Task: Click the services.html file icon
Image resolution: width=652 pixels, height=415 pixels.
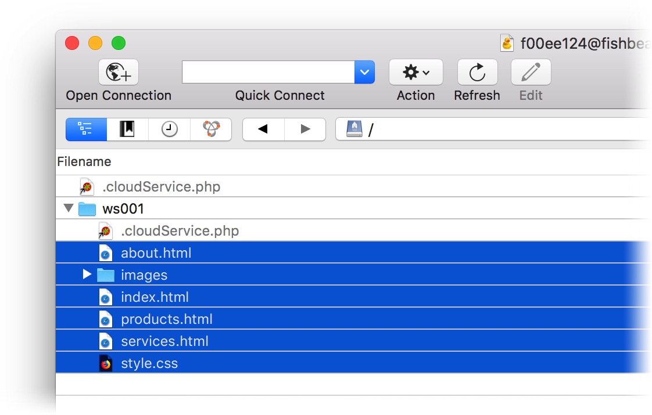Action: coord(106,341)
